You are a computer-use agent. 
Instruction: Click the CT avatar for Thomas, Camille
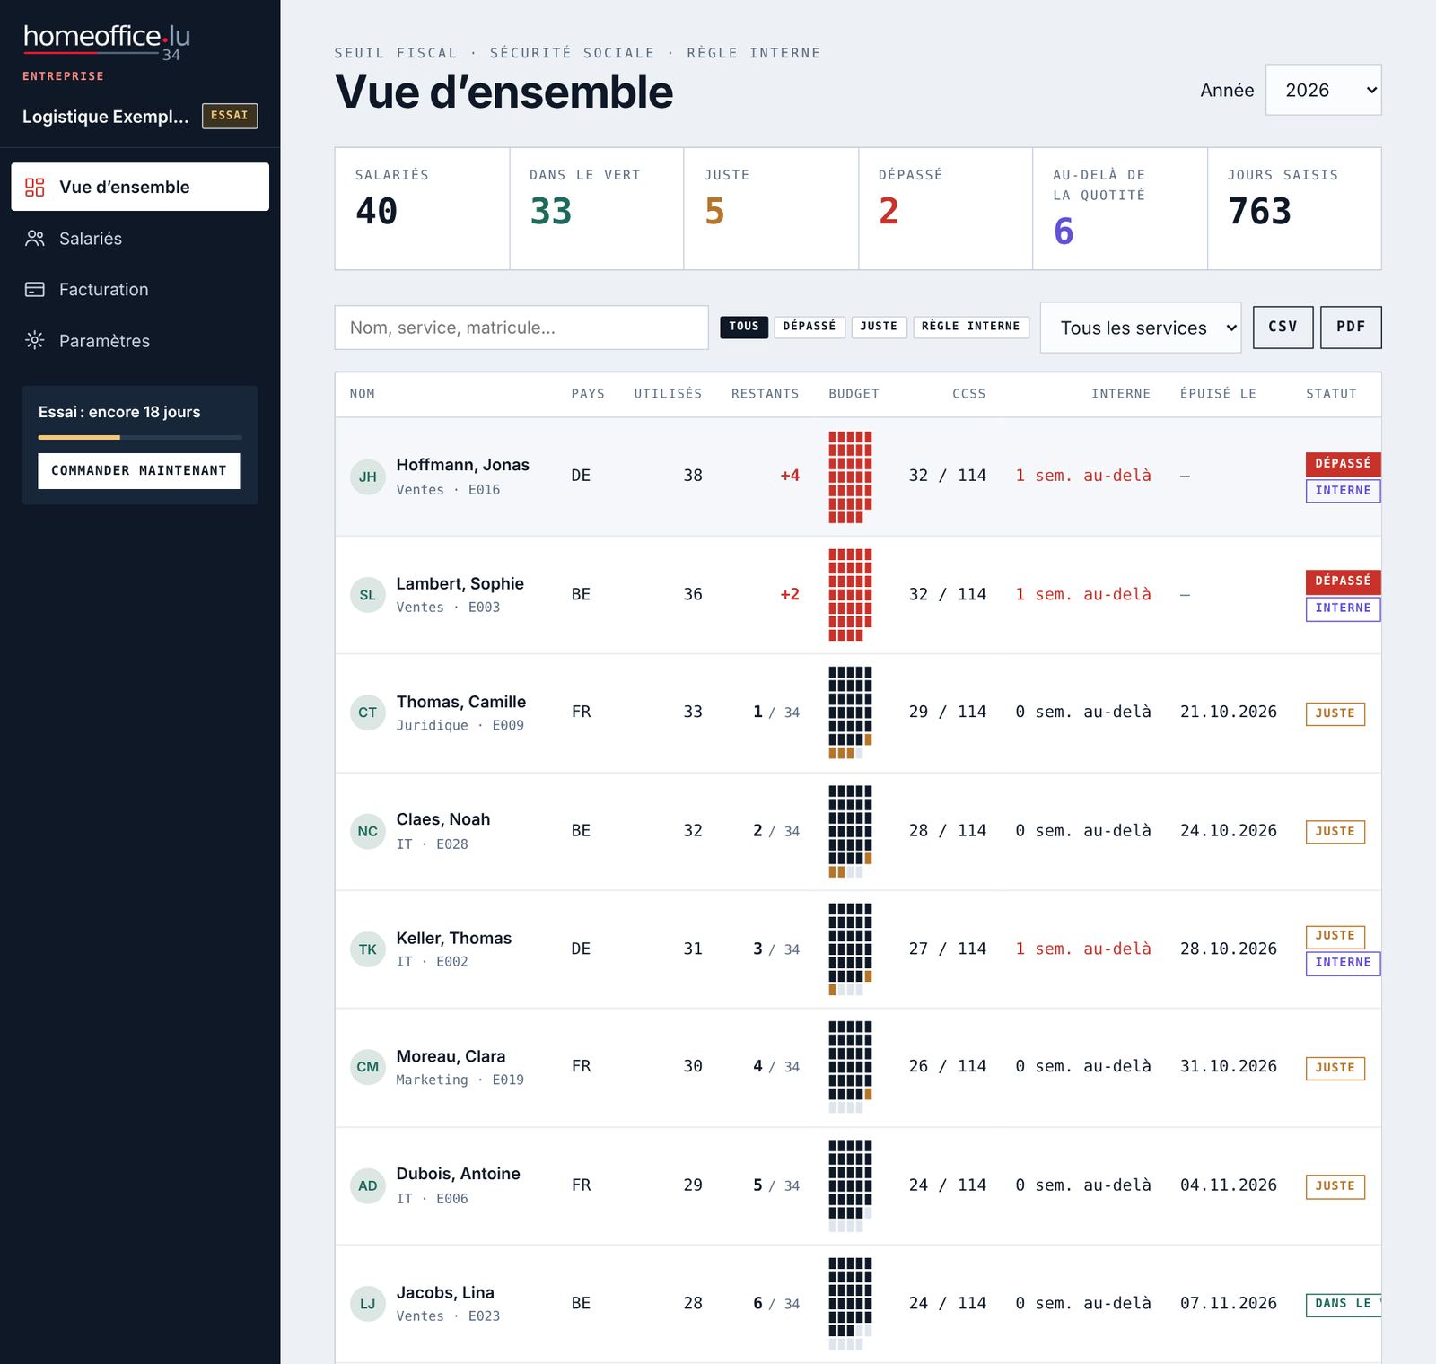point(368,713)
